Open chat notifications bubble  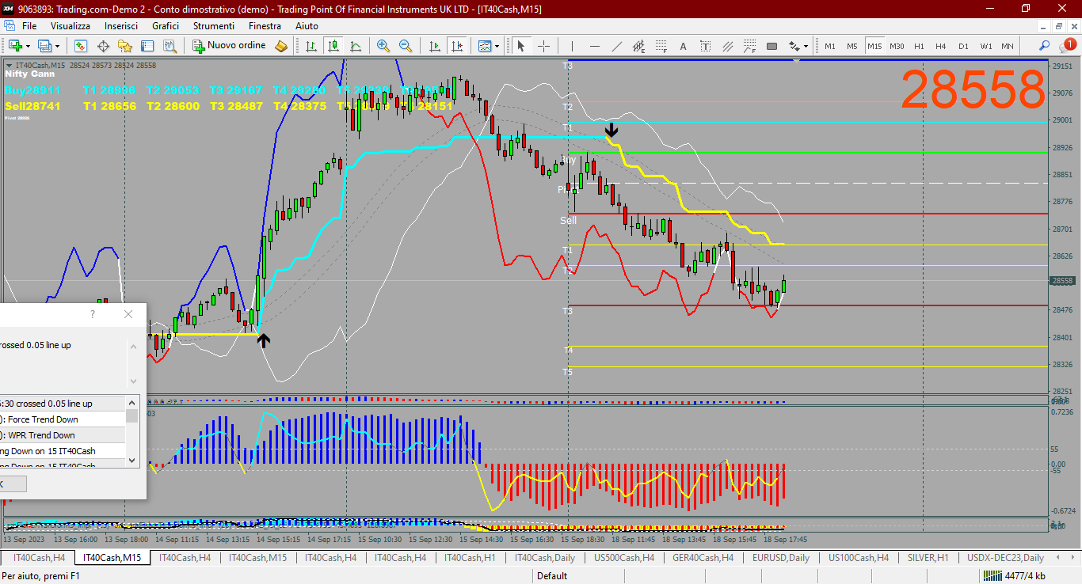point(1066,46)
